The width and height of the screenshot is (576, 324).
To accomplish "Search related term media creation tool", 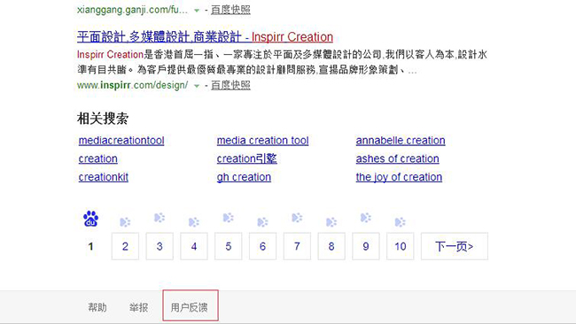I will click(262, 141).
